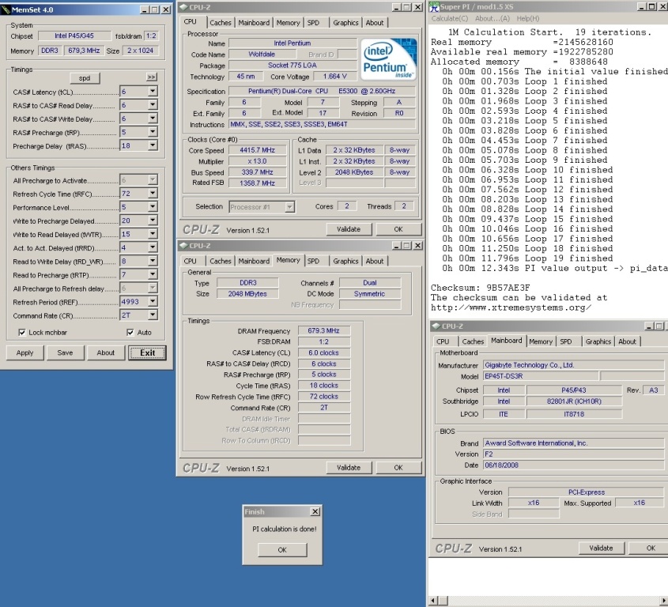Switch to Graphics tab in top CPU-Z
Viewport: 668px width, 607px height.
click(x=345, y=23)
